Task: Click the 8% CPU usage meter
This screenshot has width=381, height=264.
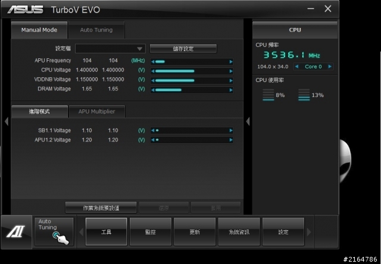Action: tap(273, 95)
